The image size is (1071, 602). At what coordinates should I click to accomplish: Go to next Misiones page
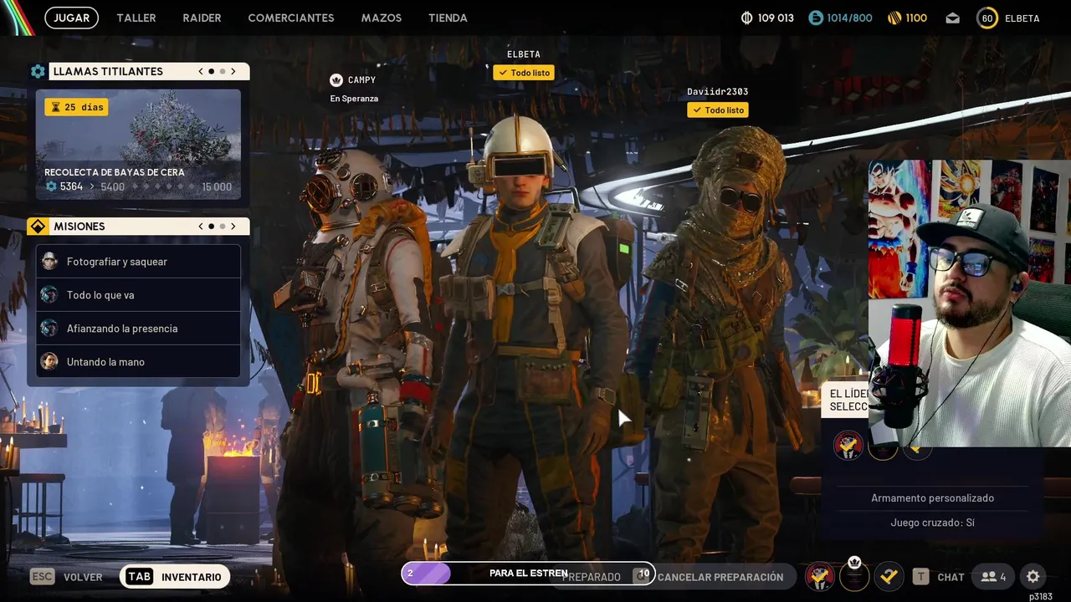tap(233, 227)
